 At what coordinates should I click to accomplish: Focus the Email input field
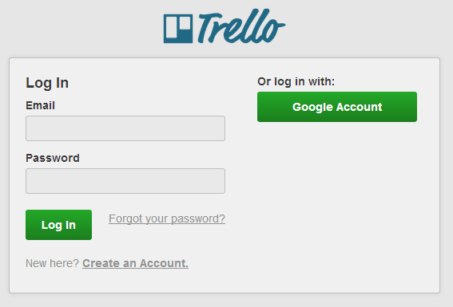pos(125,128)
